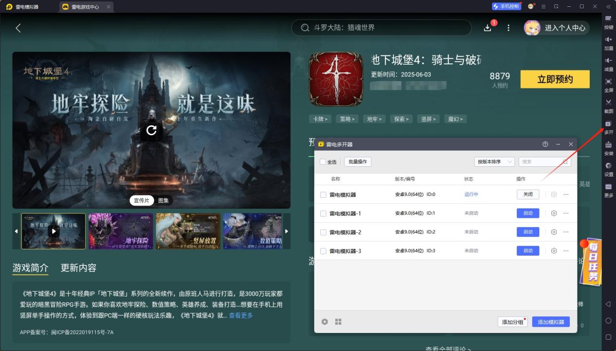
Task: Open settings gear for 雷电模拟器-3
Action: pyautogui.click(x=554, y=251)
